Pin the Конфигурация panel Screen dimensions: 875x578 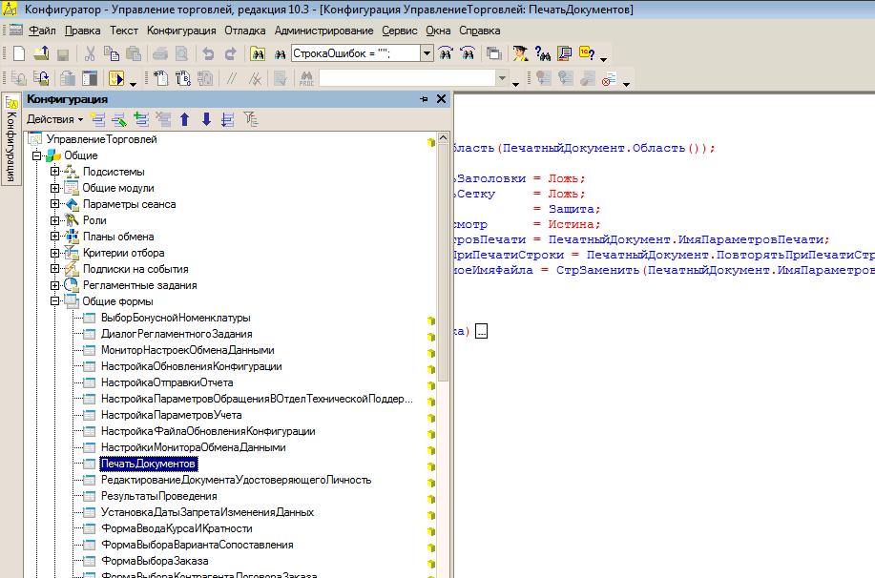tap(424, 99)
